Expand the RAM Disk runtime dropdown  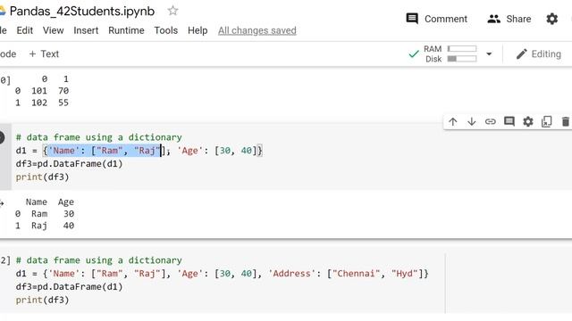(x=489, y=53)
